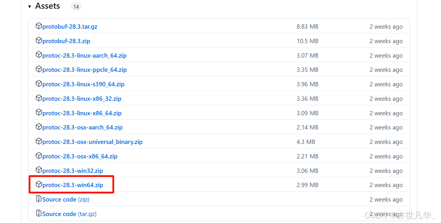
Task: Click the package icon beside protoc-28.3-win32.zip
Action: (x=39, y=170)
